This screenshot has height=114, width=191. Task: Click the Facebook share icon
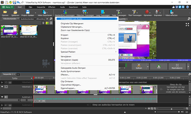click(177, 7)
